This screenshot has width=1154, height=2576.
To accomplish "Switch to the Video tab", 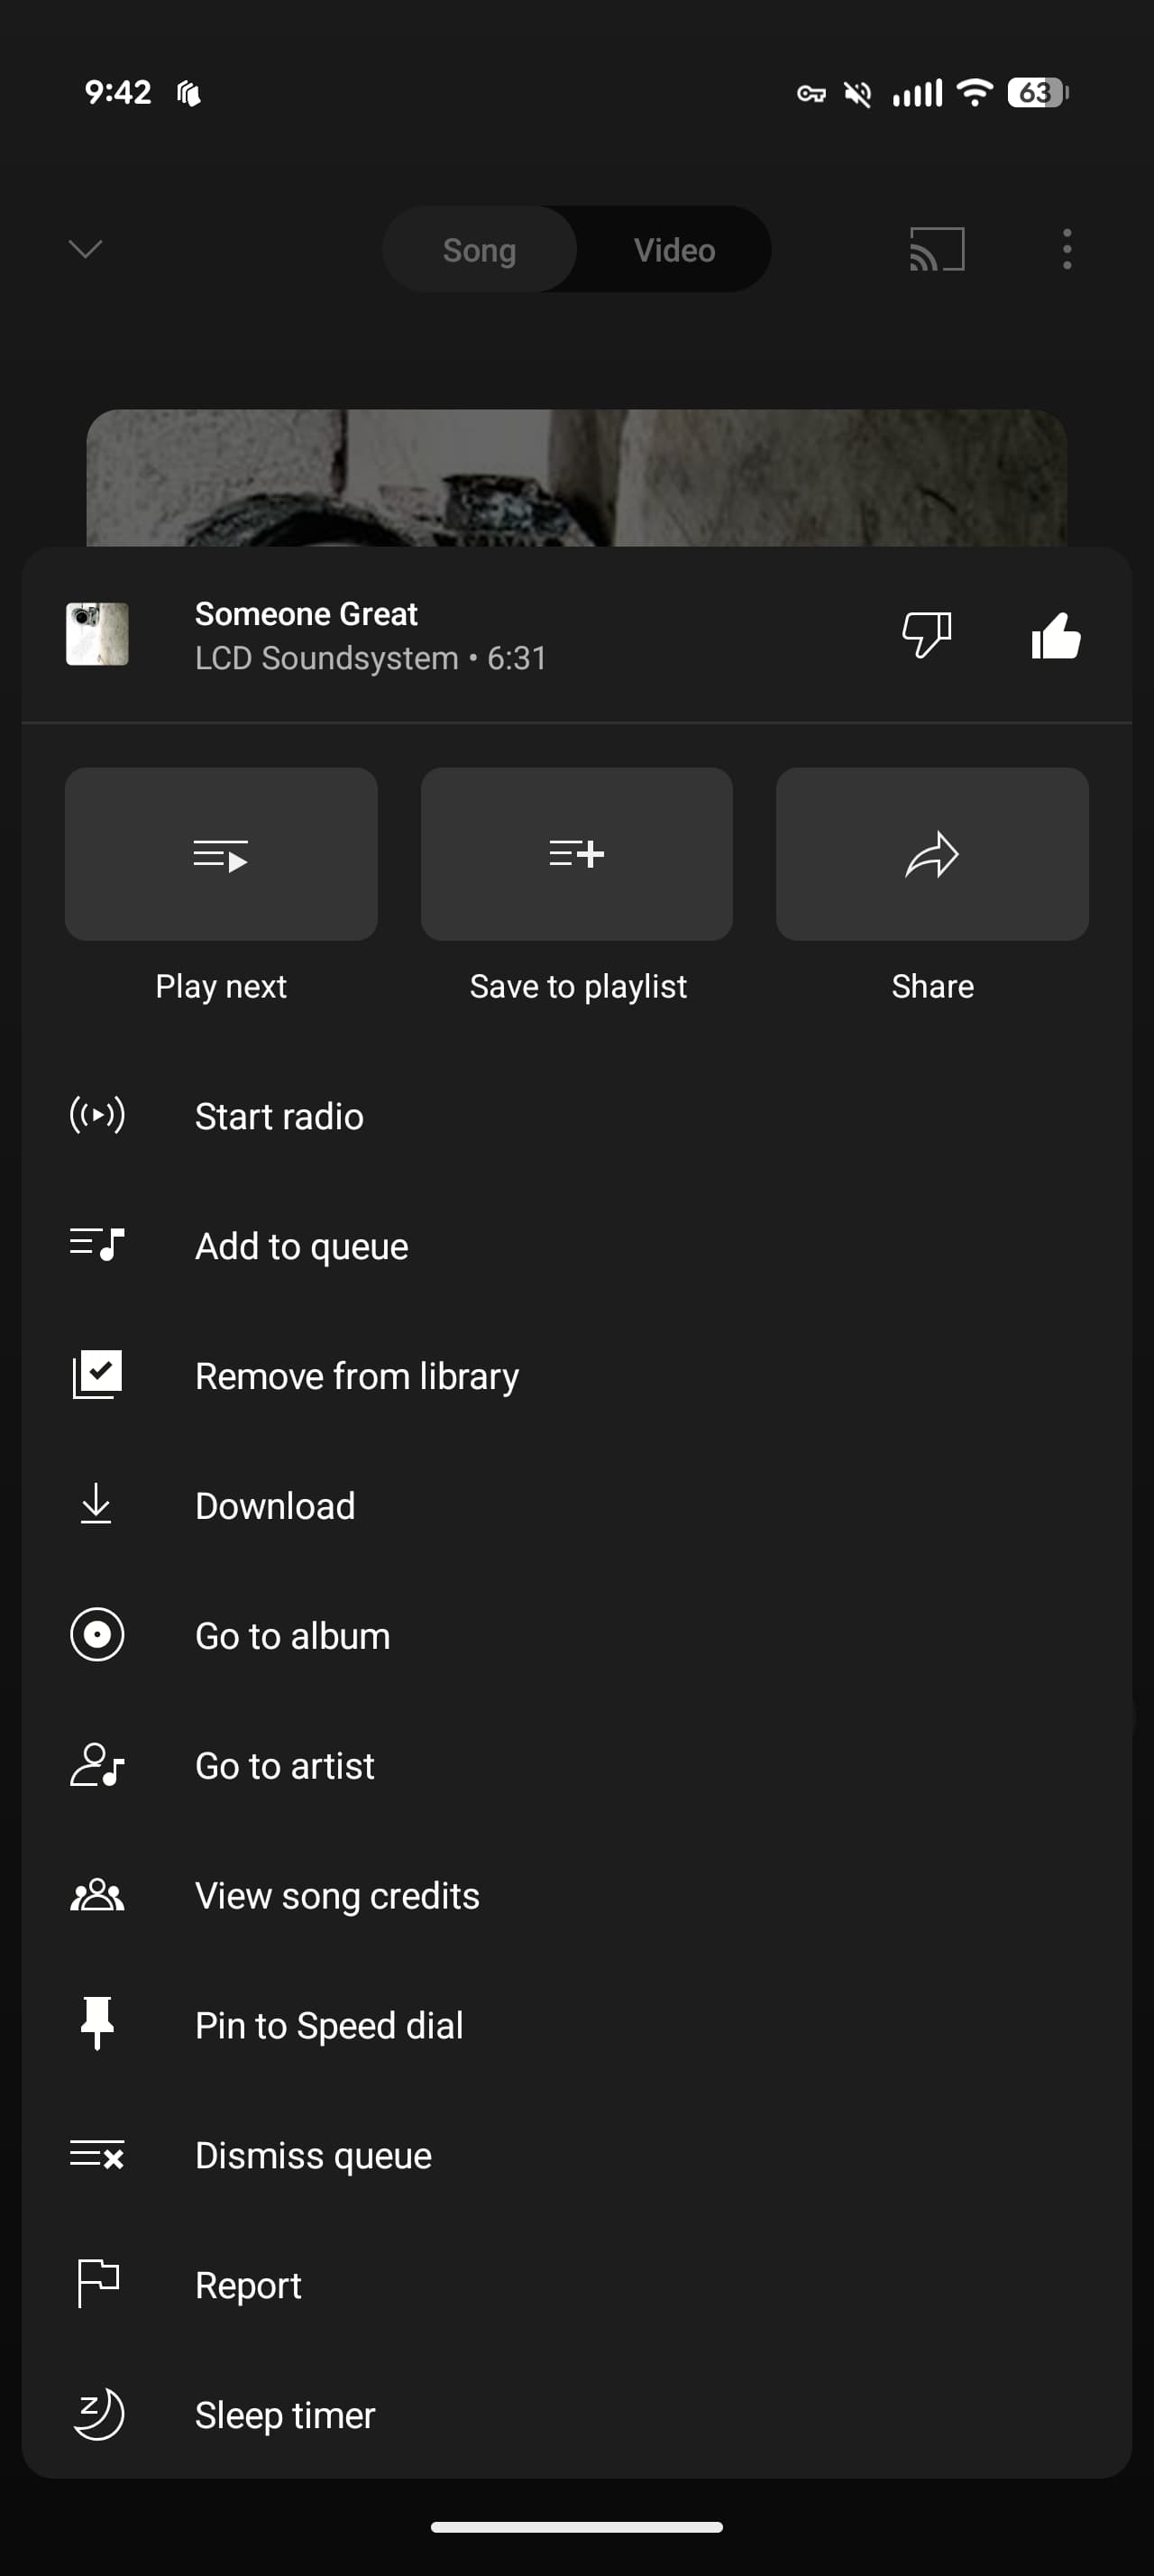I will 673,250.
